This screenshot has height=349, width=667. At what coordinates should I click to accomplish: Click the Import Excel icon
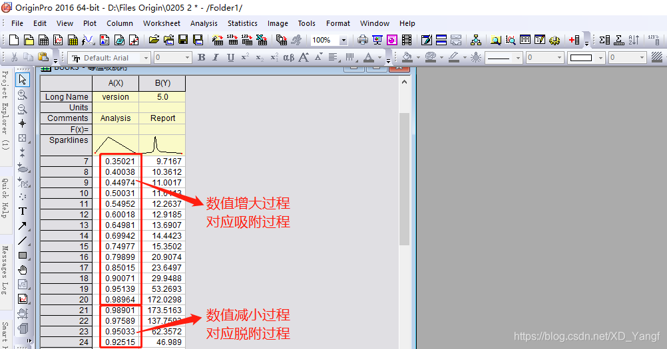[262, 40]
